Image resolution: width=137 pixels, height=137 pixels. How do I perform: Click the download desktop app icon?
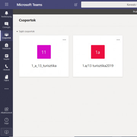click(6, 132)
